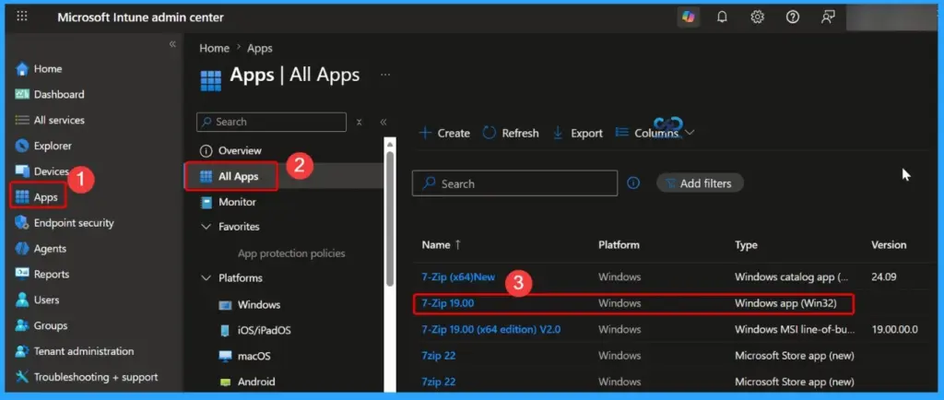Sort by the Platform column header
The height and width of the screenshot is (400, 944).
click(x=619, y=245)
